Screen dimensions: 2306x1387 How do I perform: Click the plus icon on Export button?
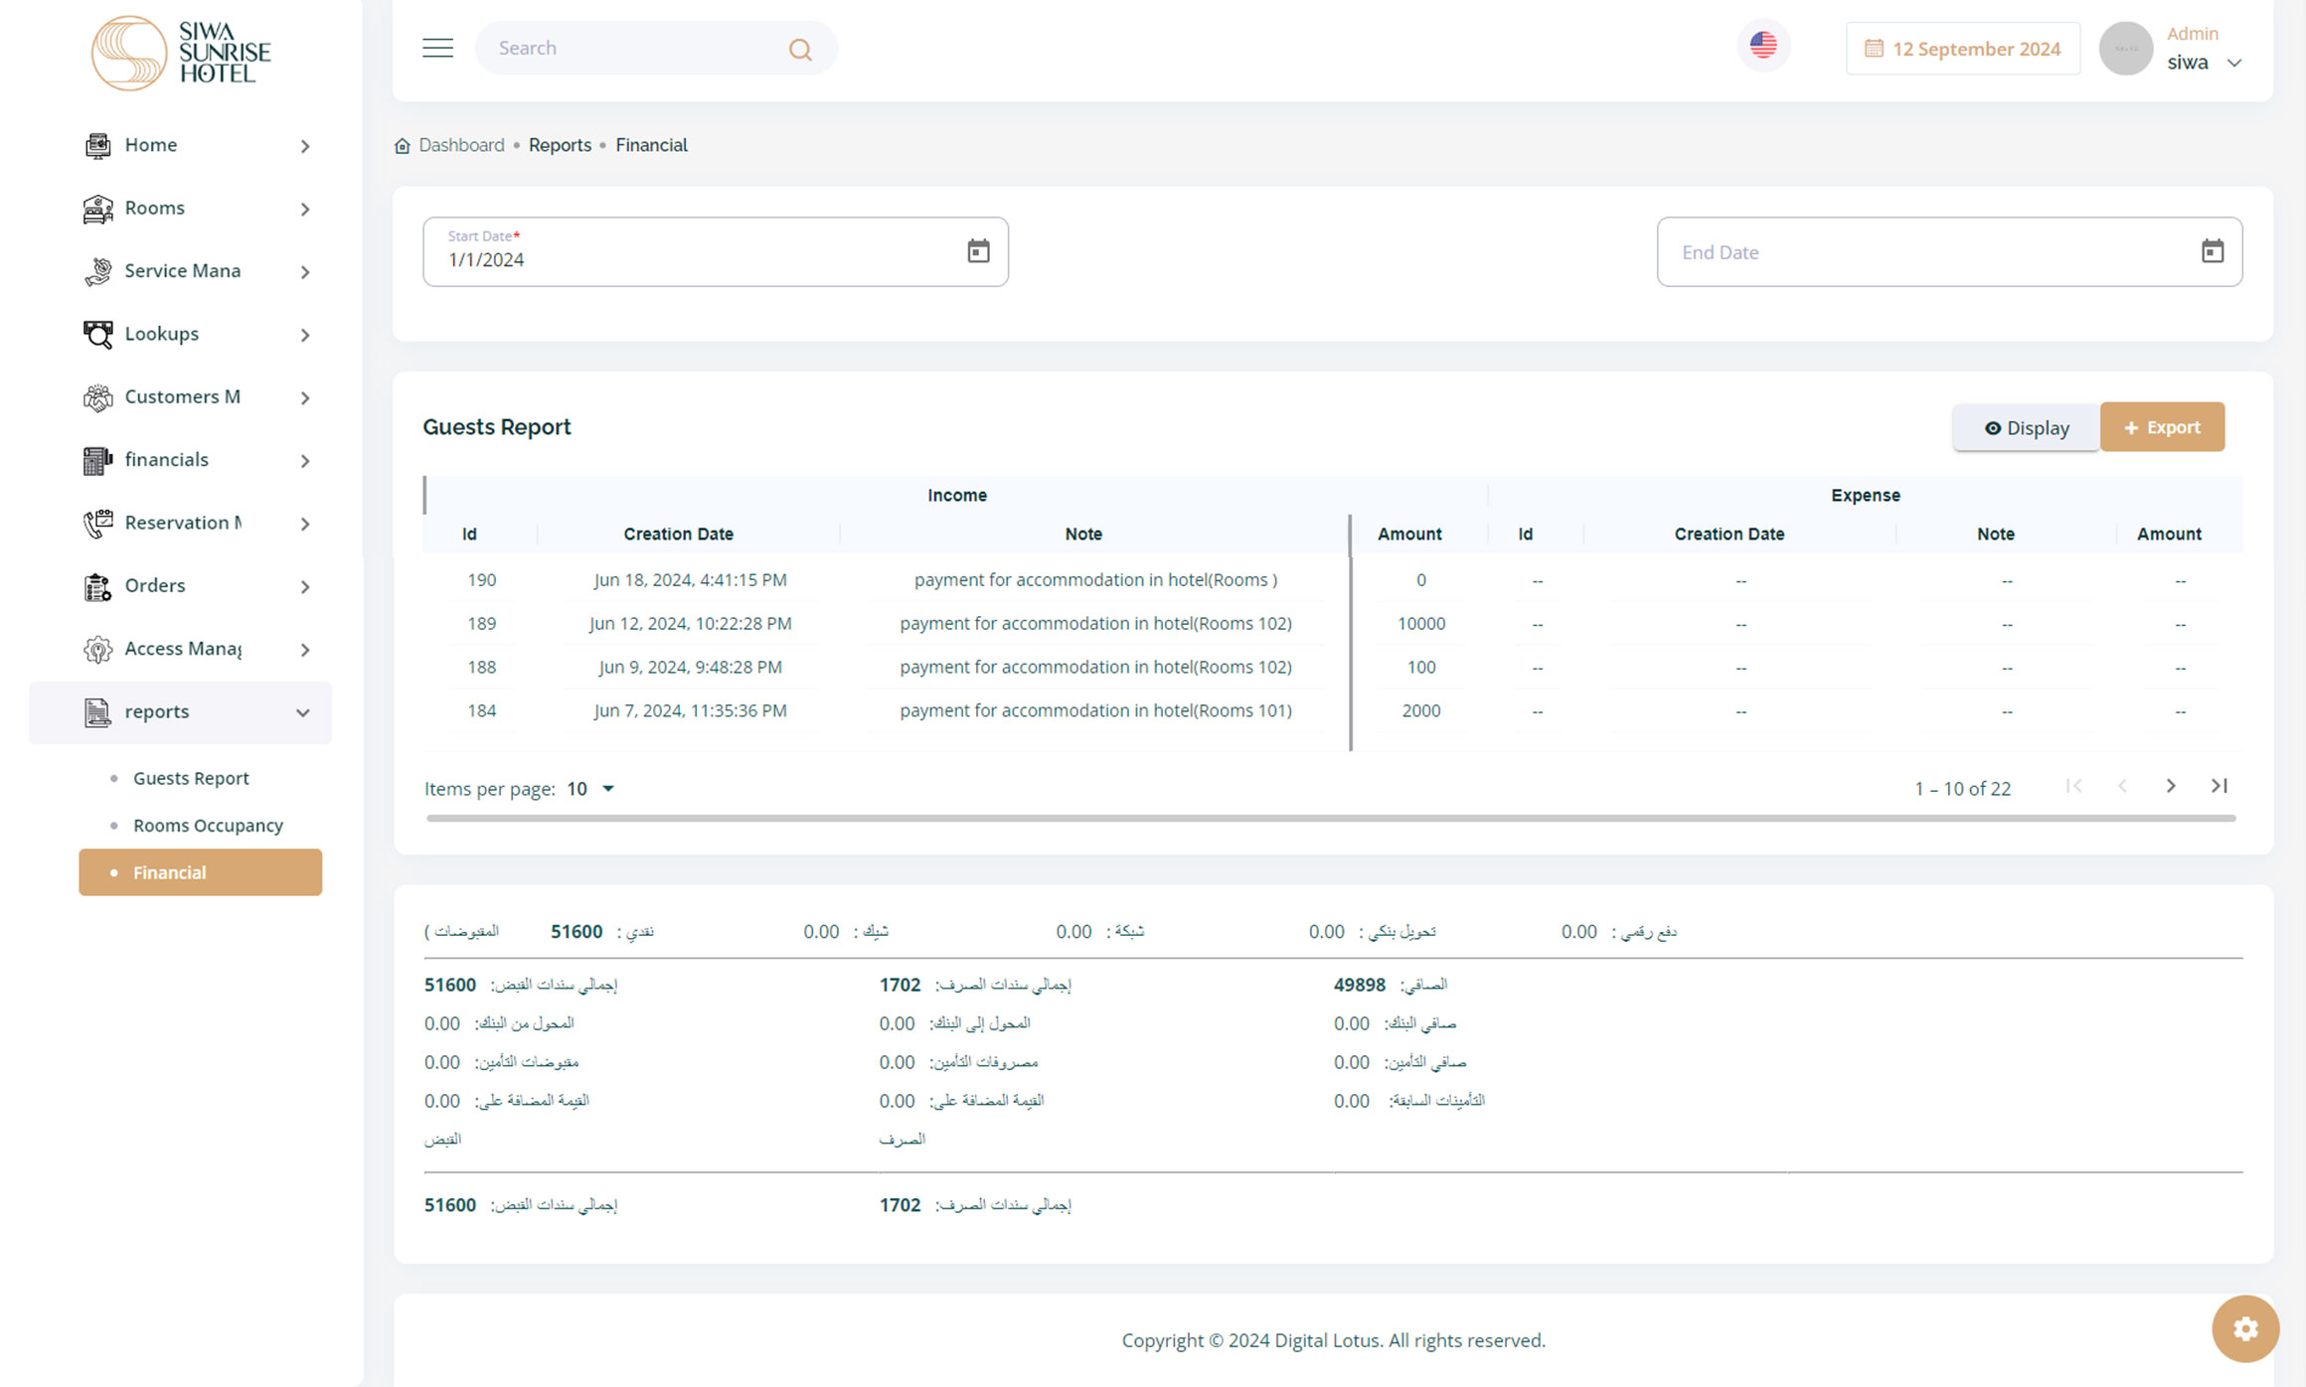(2131, 428)
